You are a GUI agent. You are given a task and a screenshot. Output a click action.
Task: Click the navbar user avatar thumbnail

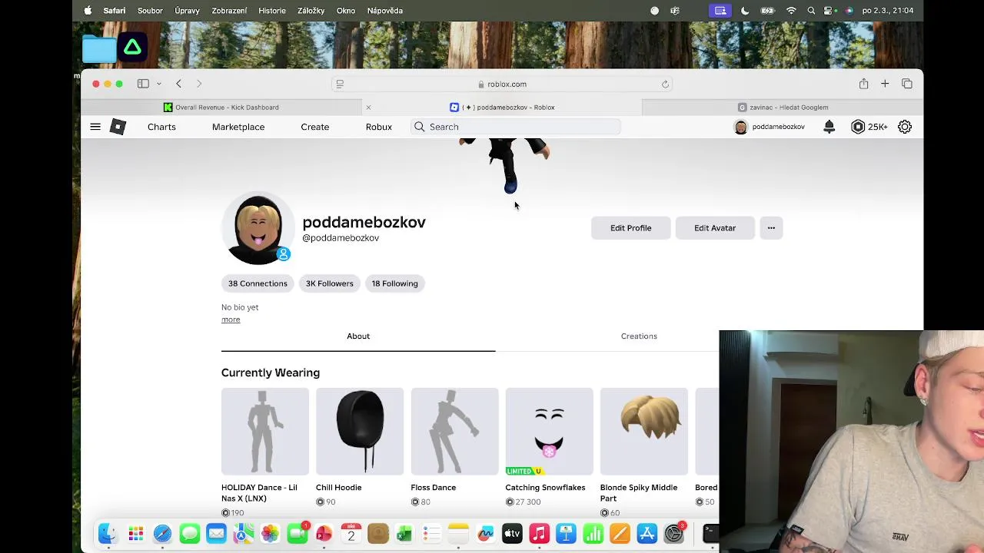[741, 127]
